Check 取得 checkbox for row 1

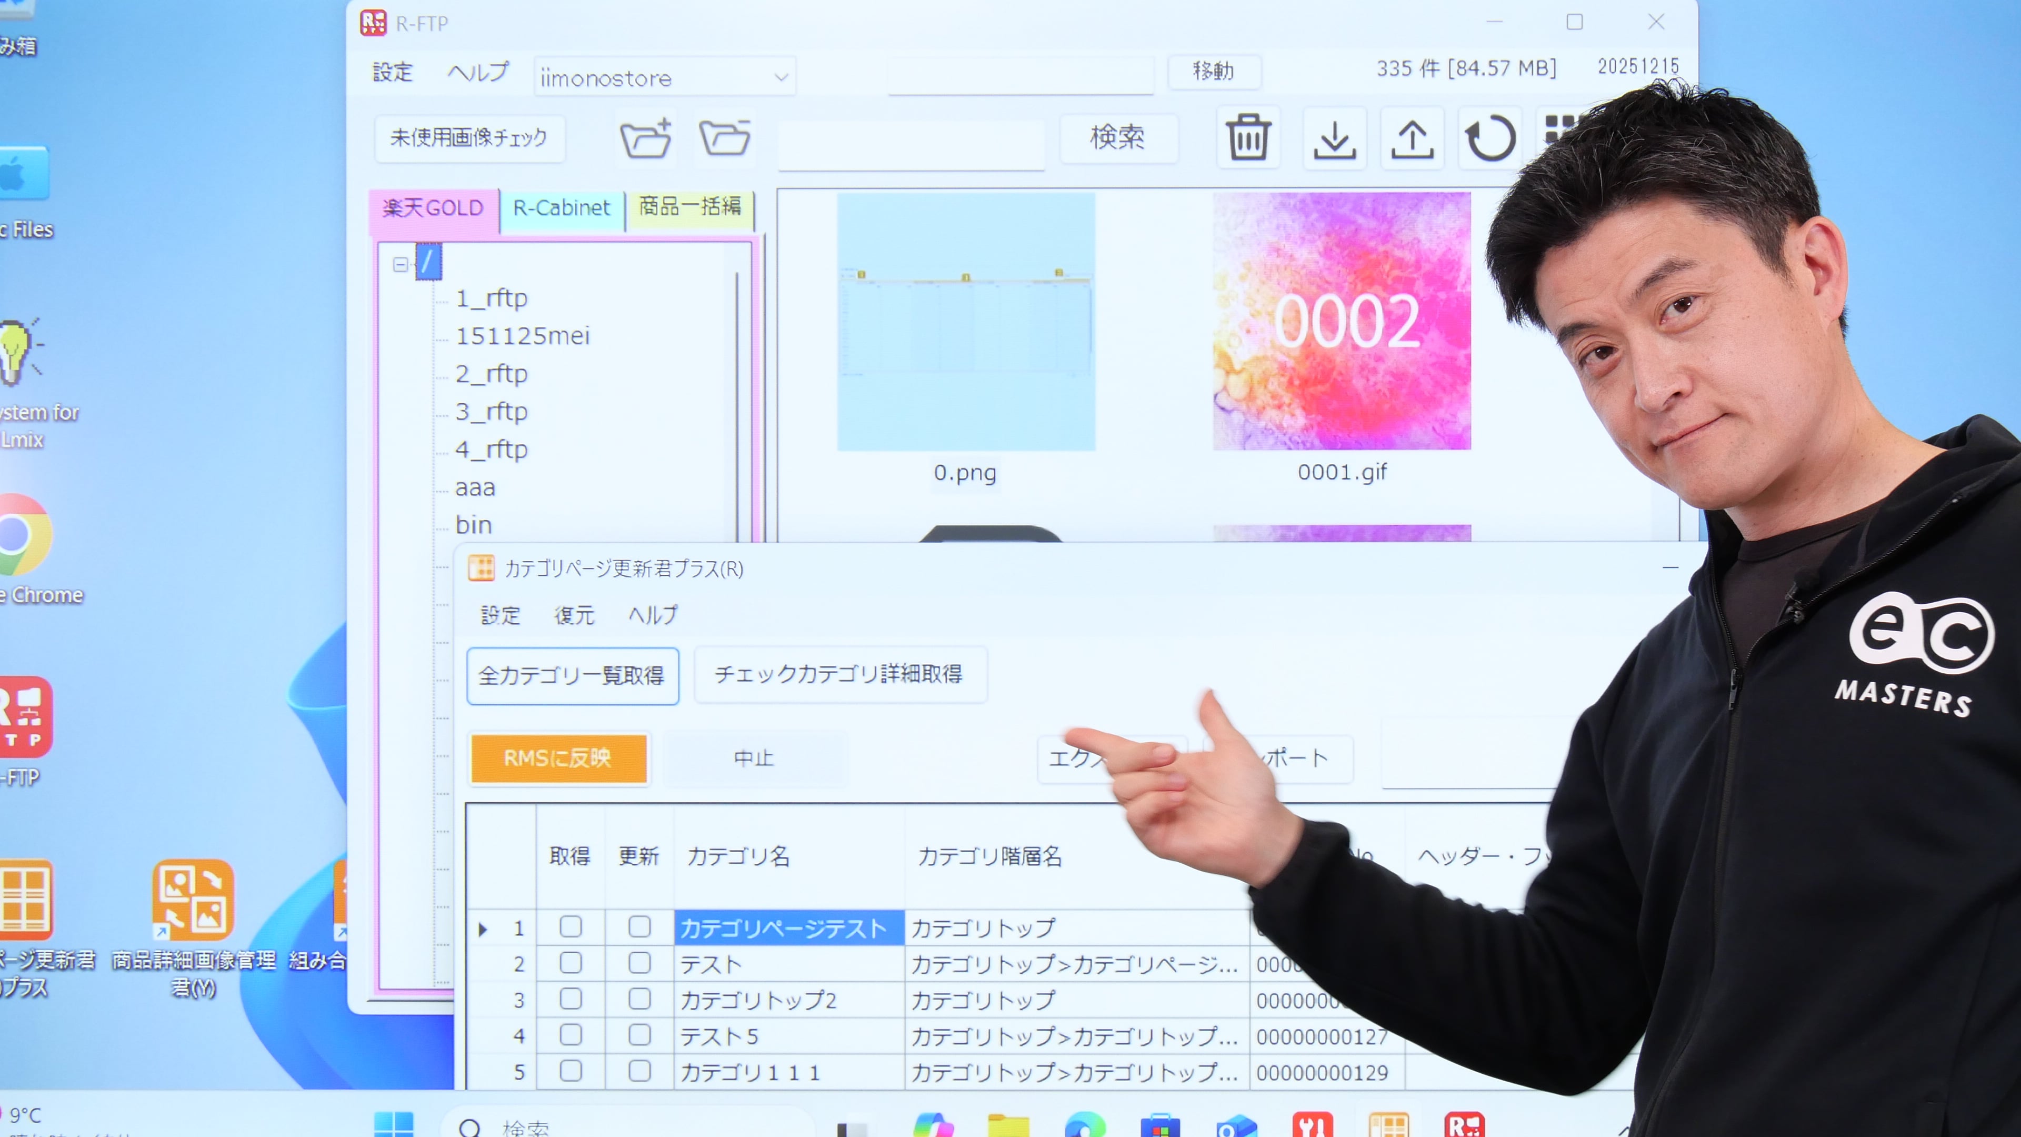tap(571, 926)
